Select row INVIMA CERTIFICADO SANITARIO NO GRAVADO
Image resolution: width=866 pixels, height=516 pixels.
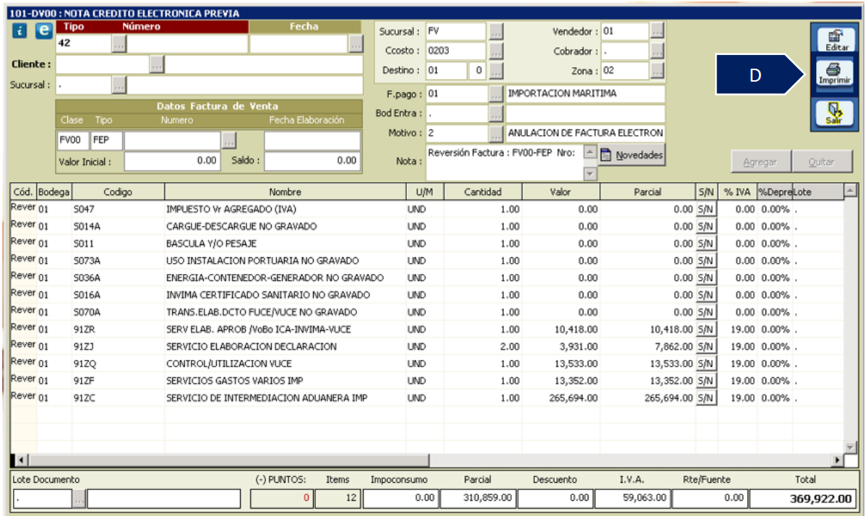click(x=427, y=295)
